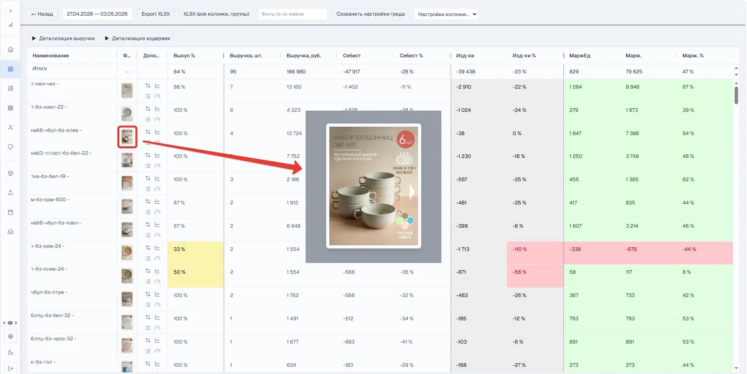Sort by the Марж. % column header

coord(693,56)
